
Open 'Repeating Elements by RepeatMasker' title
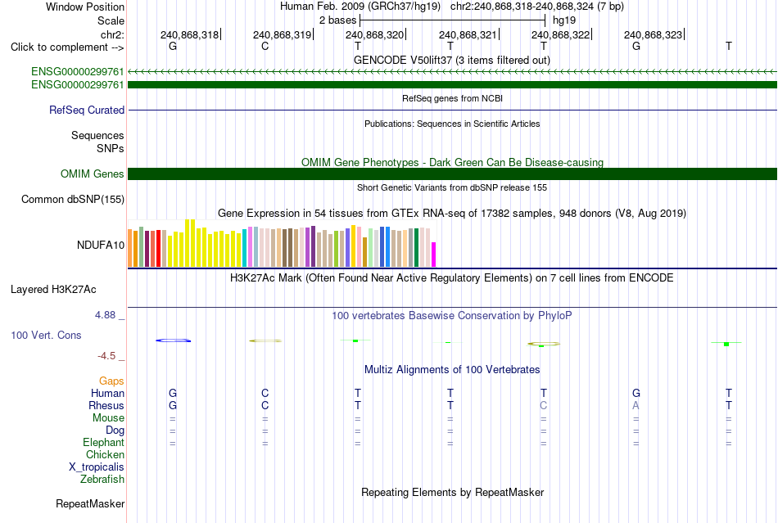452,493
